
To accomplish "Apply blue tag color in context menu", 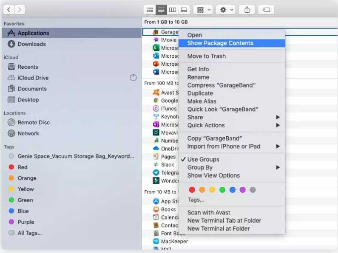I will (x=233, y=190).
